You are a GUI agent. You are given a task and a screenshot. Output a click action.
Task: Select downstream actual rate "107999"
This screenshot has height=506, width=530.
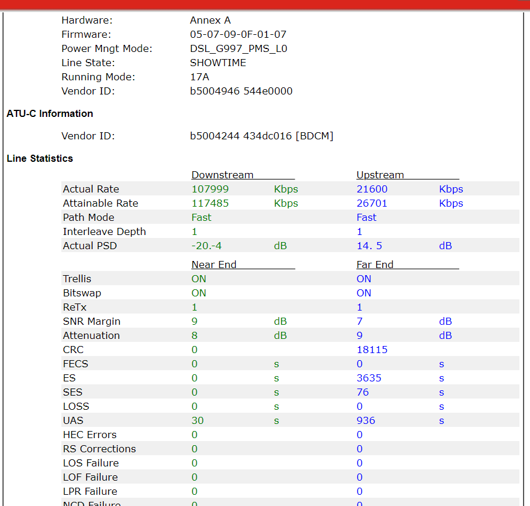(x=210, y=189)
